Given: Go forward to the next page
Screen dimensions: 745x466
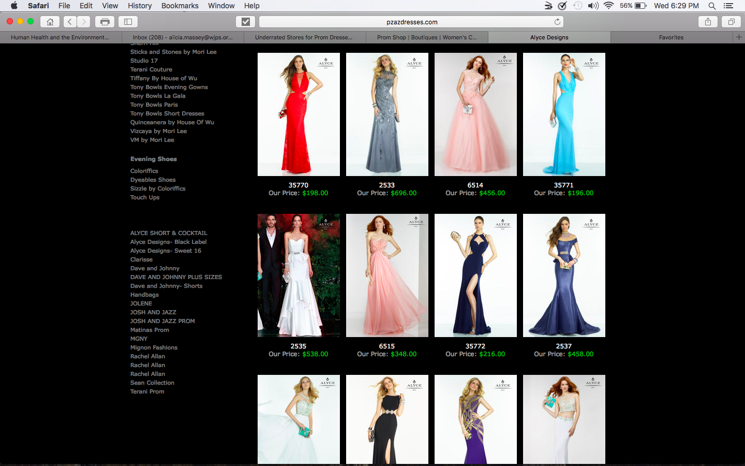Looking at the screenshot, I should 84,22.
